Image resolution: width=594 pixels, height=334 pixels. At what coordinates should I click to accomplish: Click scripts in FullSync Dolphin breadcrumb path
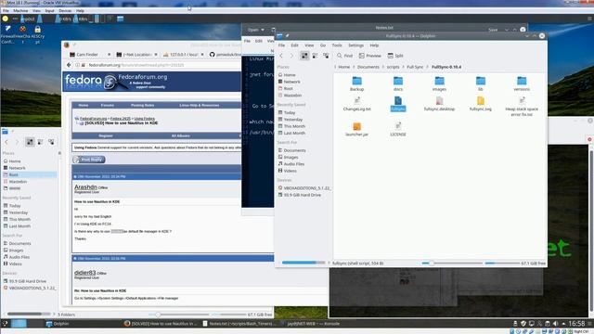393,67
